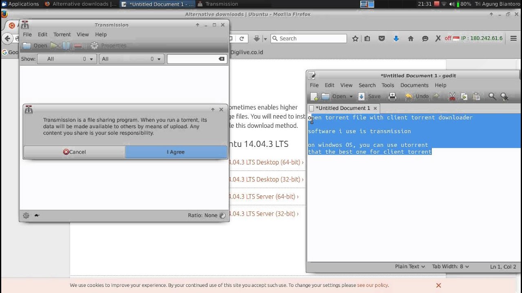Go back in Firefox
The image size is (522, 293).
(x=7, y=39)
